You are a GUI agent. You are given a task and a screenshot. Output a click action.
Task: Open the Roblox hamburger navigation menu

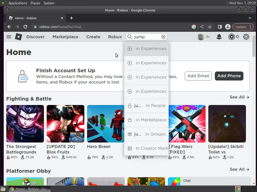tap(9, 37)
